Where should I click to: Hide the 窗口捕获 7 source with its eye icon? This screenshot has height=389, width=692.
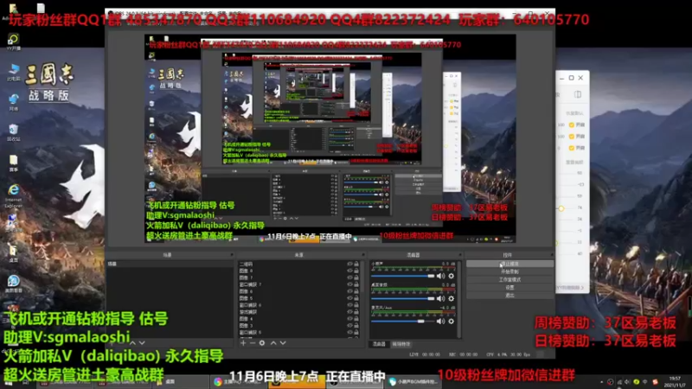349,284
